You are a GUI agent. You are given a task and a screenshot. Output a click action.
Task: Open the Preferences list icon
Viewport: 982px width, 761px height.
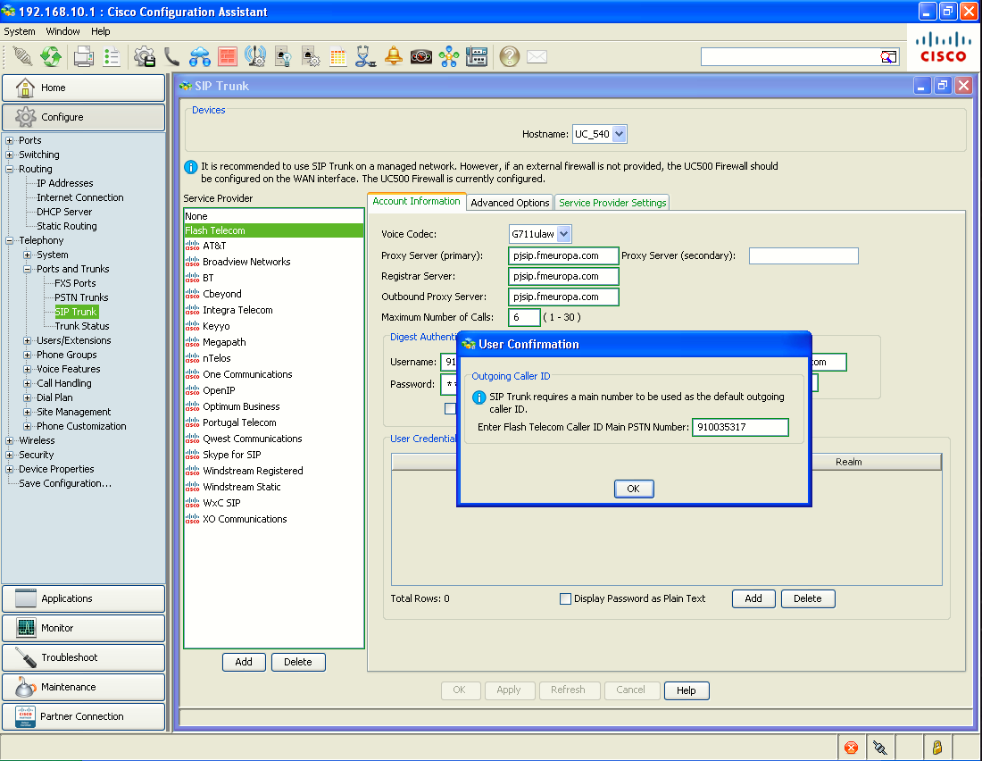(112, 56)
